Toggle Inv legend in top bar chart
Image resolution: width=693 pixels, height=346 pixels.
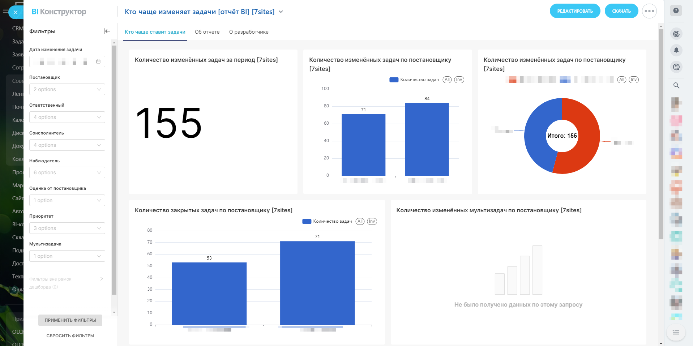[459, 80]
